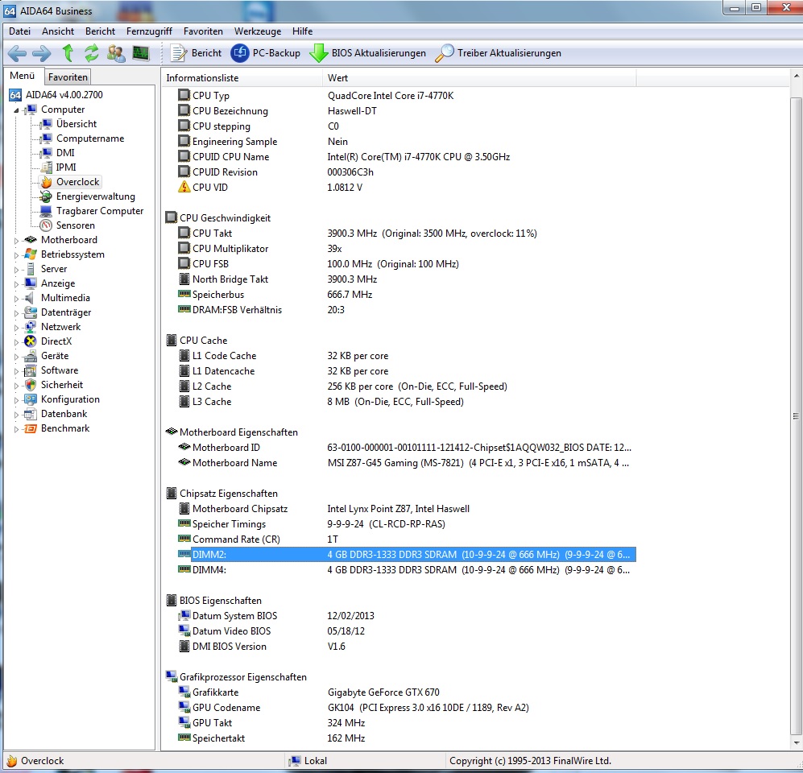Viewport: 803px width, 773px height.
Task: Switch to the Favoriten tab
Action: [x=68, y=76]
